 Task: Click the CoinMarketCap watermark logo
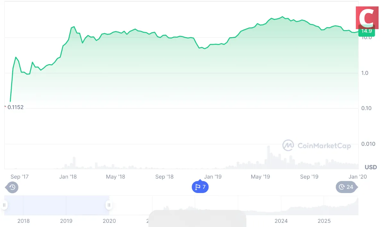tap(317, 146)
